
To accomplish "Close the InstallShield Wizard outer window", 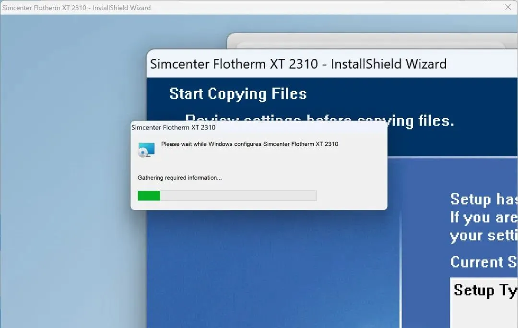I will [508, 7].
